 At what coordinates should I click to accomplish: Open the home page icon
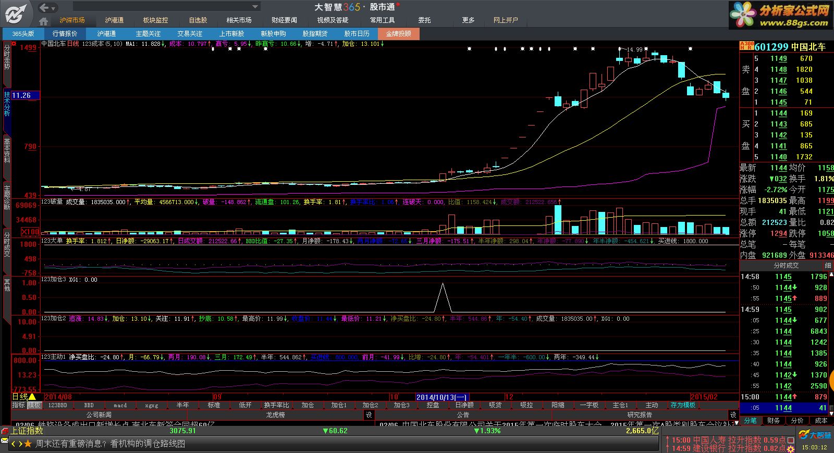(x=44, y=21)
